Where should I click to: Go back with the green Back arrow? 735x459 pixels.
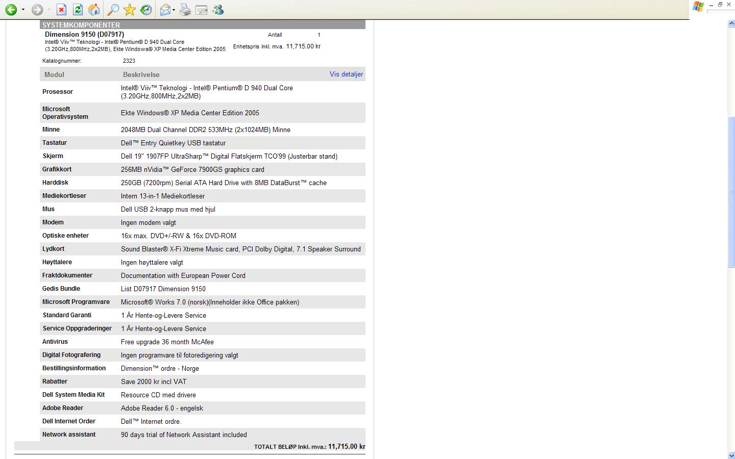click(x=11, y=10)
